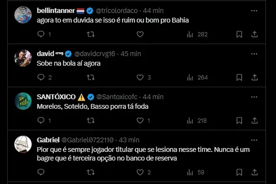View analytics showing 264 views
The image size is (276, 184).
pos(197,77)
